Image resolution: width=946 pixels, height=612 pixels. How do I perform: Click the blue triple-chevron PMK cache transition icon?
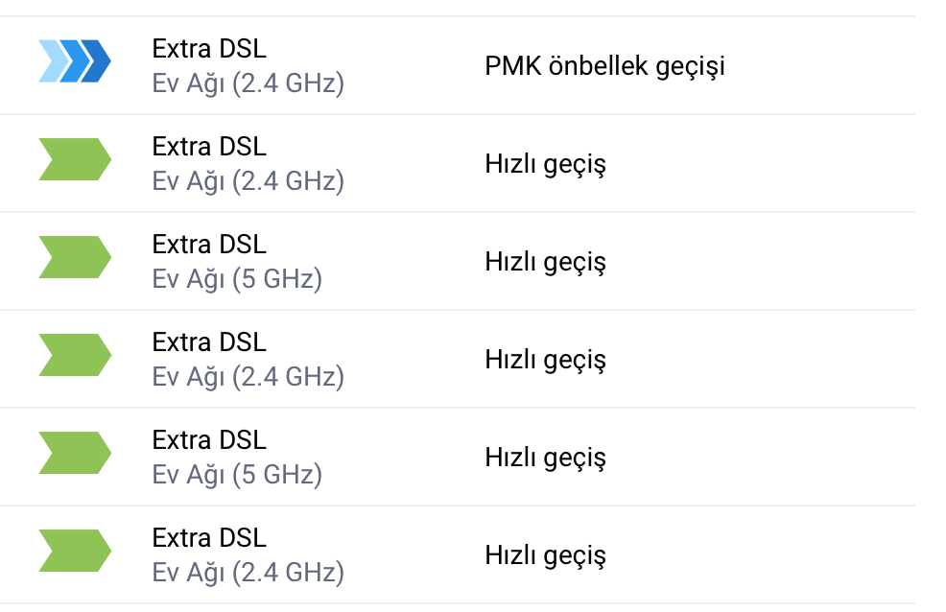(75, 60)
